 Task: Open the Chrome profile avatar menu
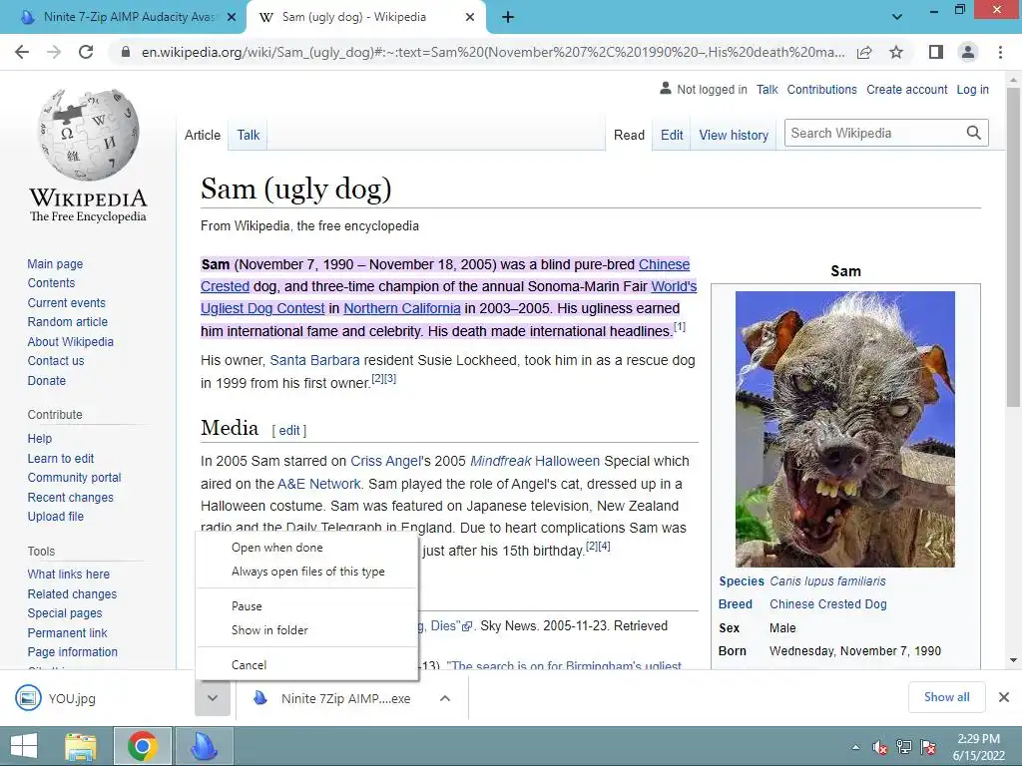968,52
